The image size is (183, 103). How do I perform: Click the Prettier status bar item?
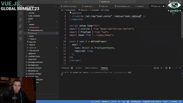174,102
